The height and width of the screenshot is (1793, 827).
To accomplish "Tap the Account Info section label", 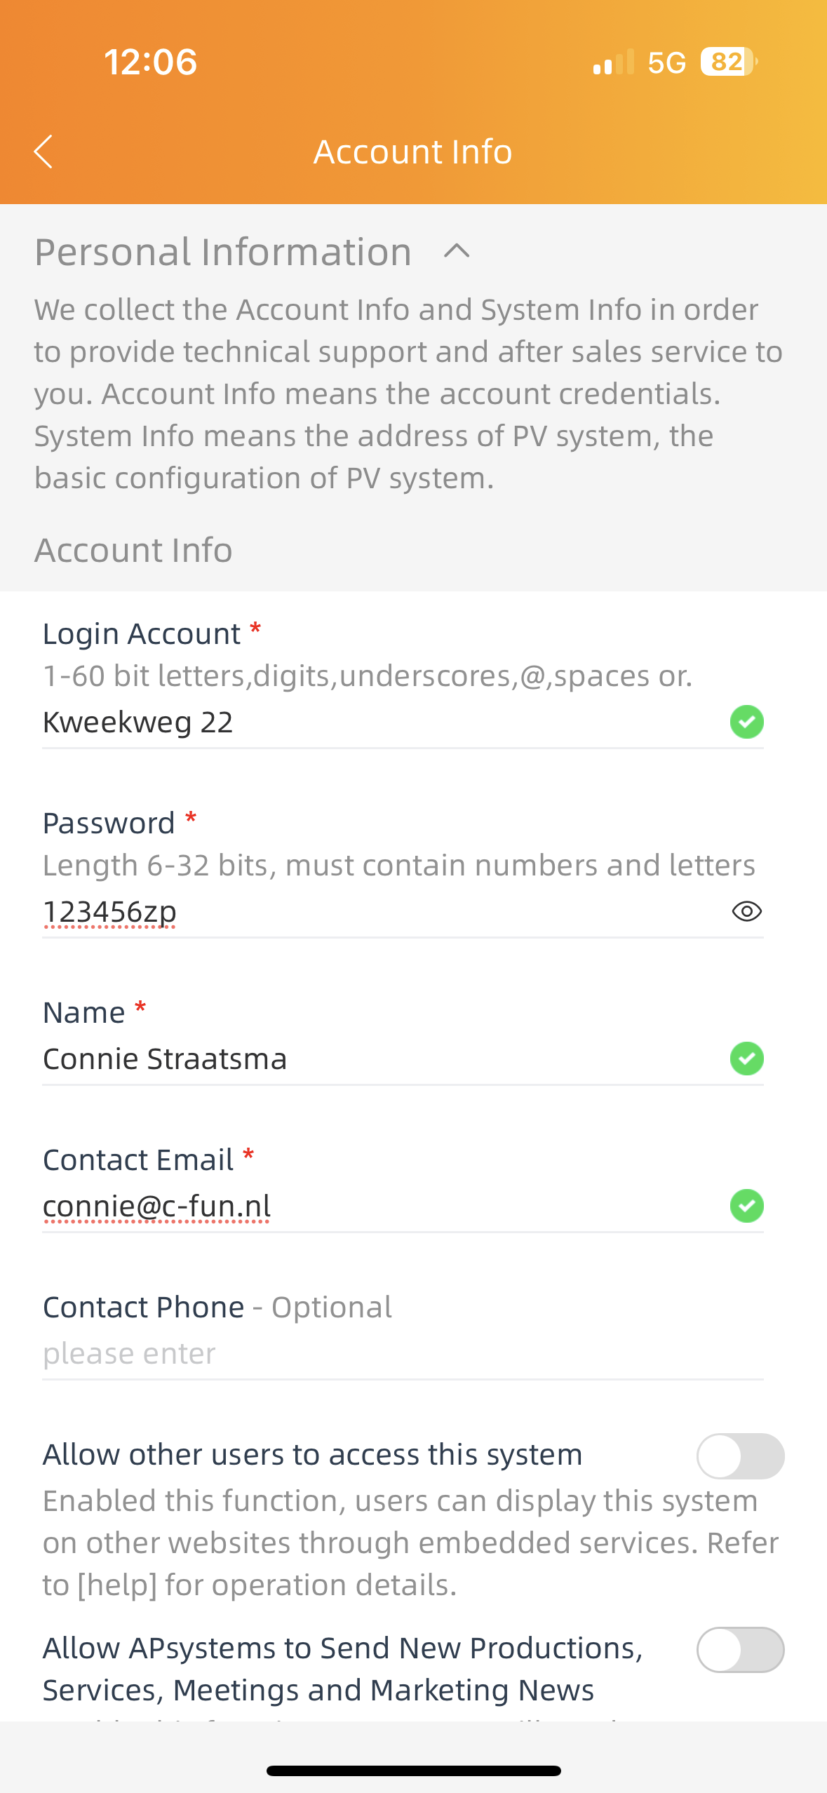I will coord(133,550).
